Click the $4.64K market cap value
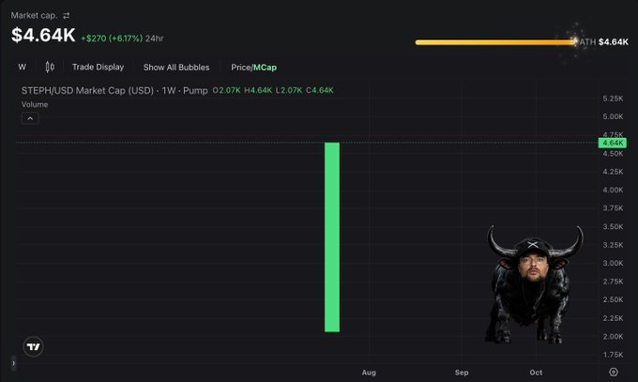The image size is (638, 382). point(43,35)
